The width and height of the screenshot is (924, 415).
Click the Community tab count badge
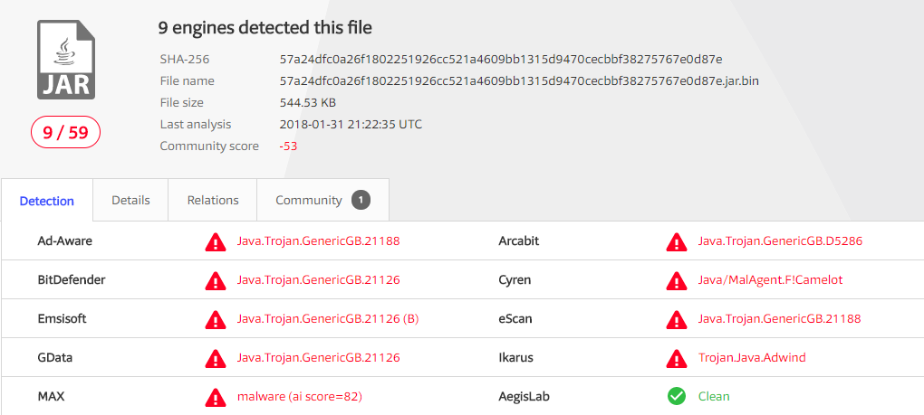pos(361,201)
